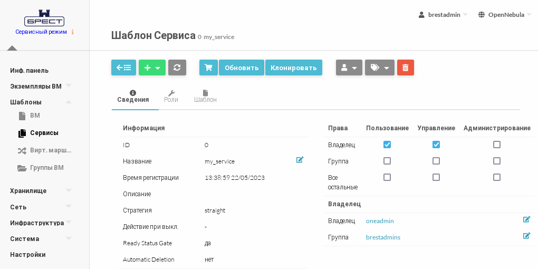Click the shopping cart instantiate button
Viewport: 538px width, 269px height.
click(x=208, y=68)
